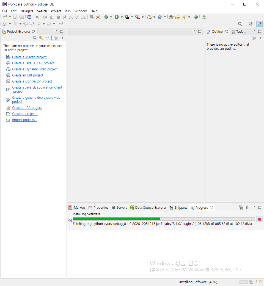
Task: Click the Suspend debug icon
Action: point(52,17)
